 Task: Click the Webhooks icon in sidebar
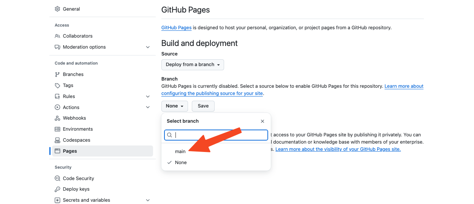coord(57,118)
